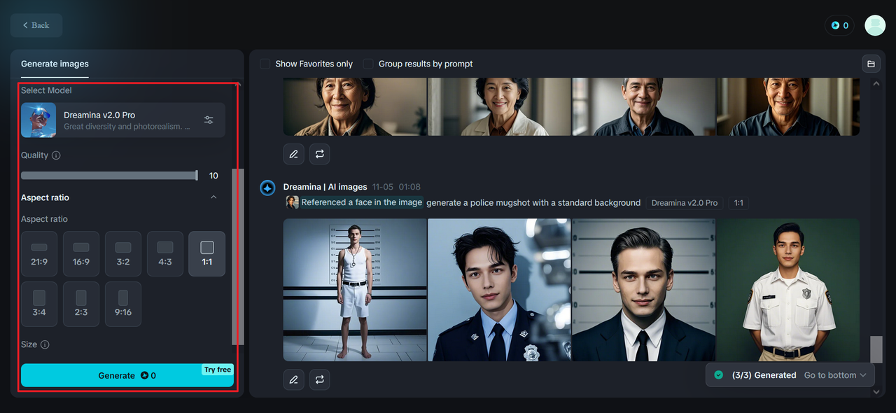Open the credits counter showing 0

click(840, 25)
